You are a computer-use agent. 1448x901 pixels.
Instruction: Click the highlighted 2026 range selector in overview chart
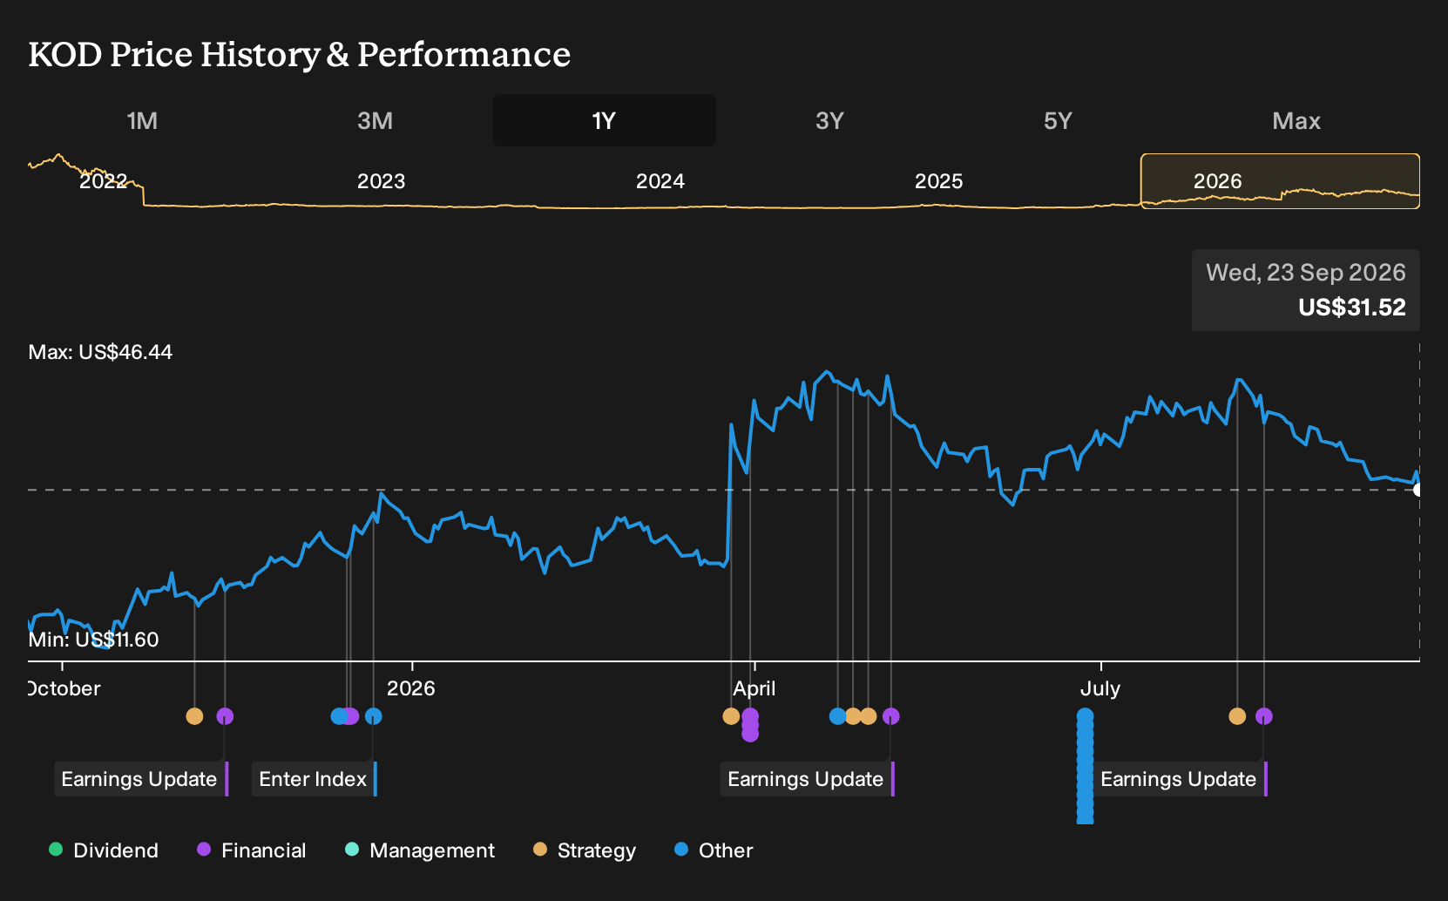coord(1281,181)
